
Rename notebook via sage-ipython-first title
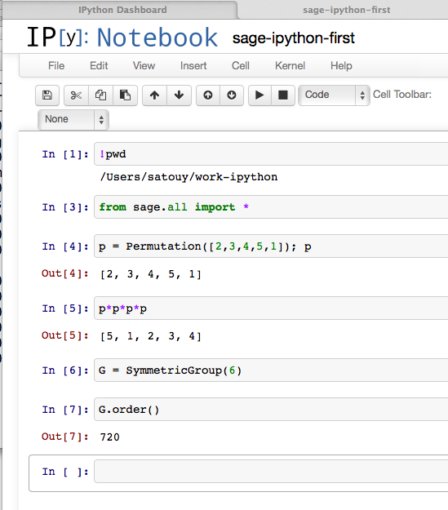(x=294, y=38)
